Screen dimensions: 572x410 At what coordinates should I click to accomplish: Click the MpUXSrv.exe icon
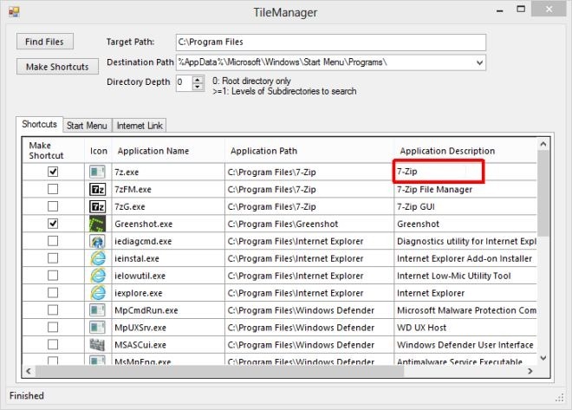click(97, 327)
